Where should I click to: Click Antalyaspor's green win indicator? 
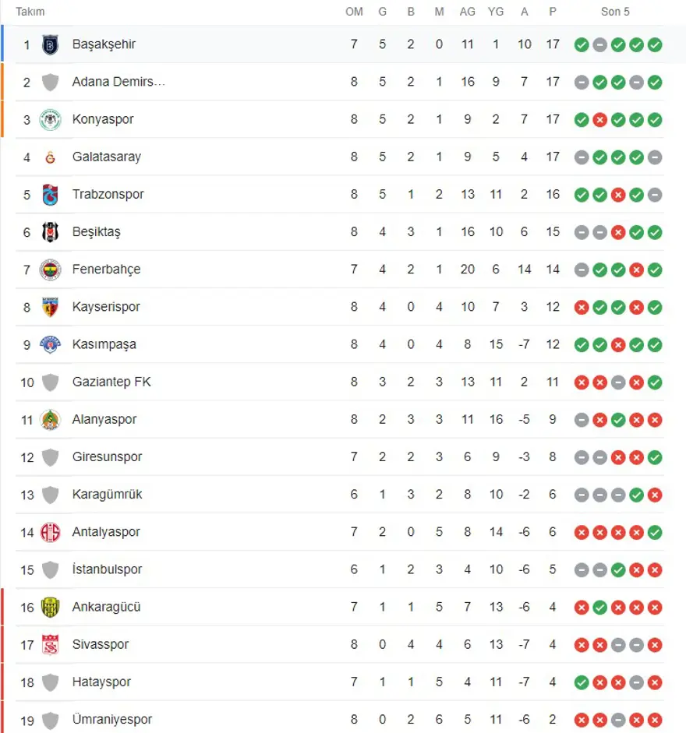[x=655, y=532]
